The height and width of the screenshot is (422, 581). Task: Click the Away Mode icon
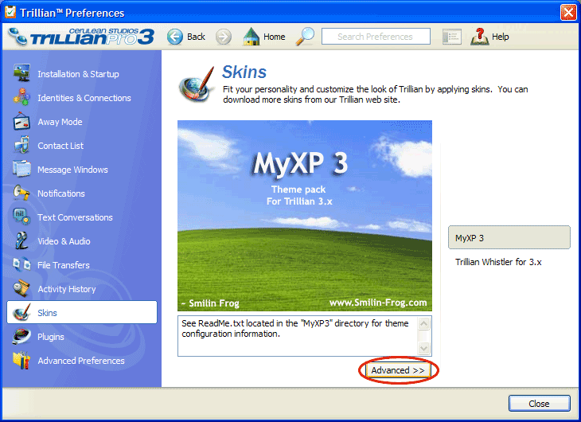click(21, 121)
